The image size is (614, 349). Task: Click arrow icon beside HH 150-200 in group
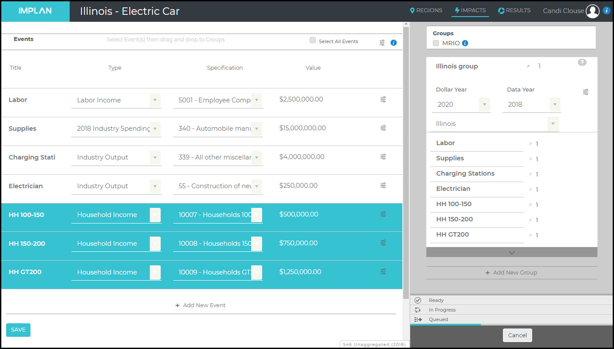[x=530, y=220]
